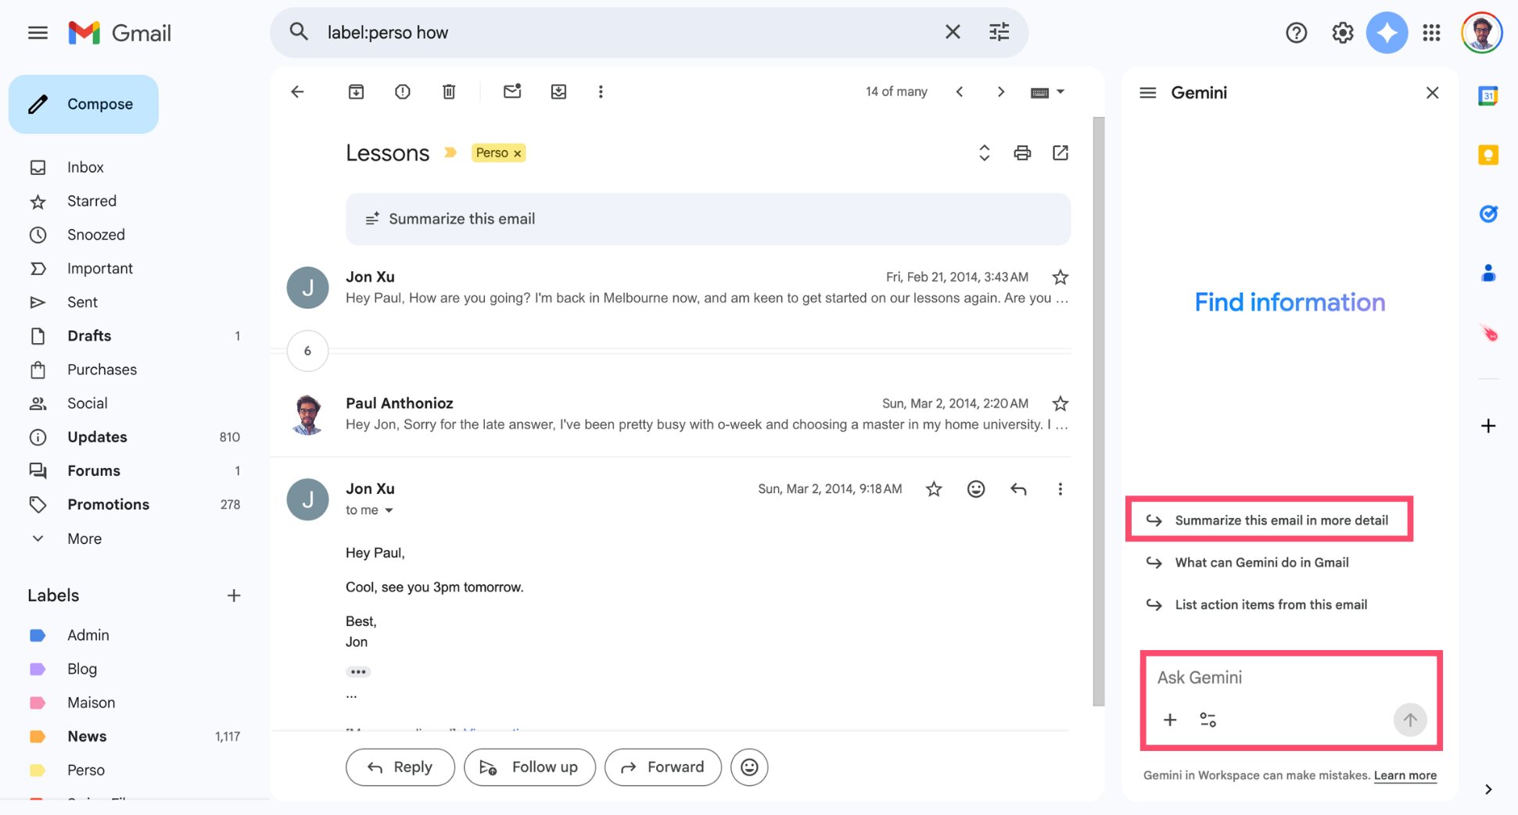Click the pink Maison label swatch
The width and height of the screenshot is (1518, 815).
click(38, 702)
